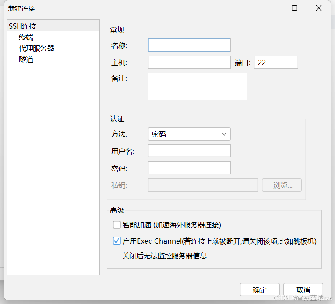Expand the 方法 authentication dropdown
The image size is (335, 304).
click(189, 134)
